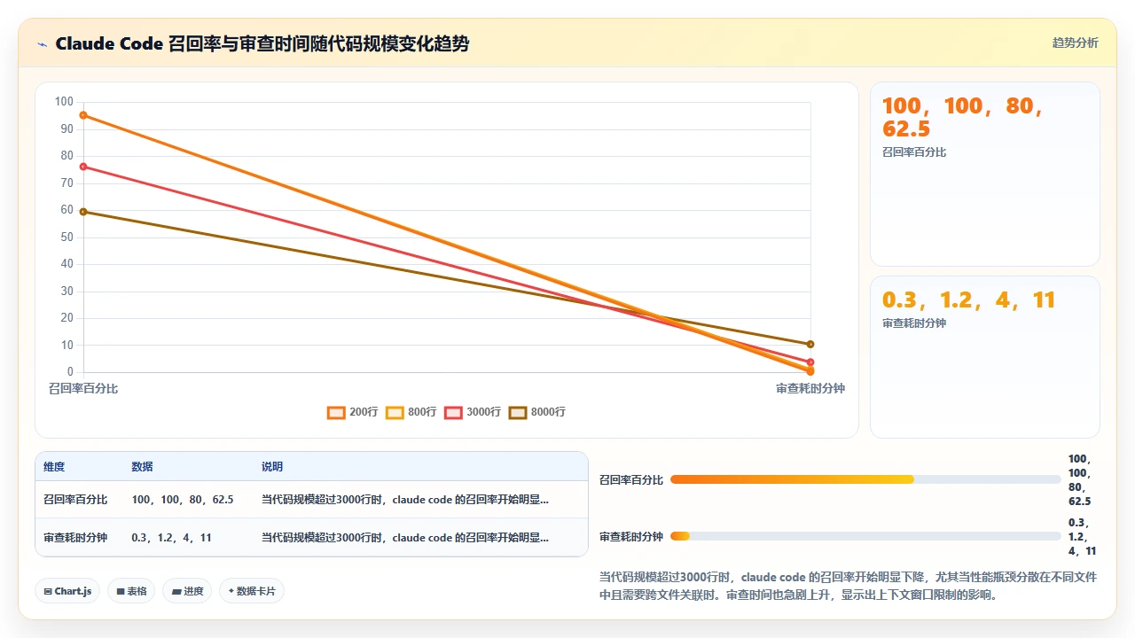Click the 召回率百分比 data card value
Viewport: 1135px width, 638px height.
click(x=963, y=118)
